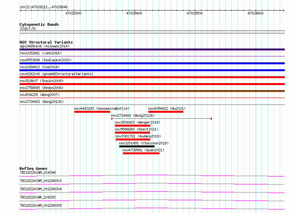Click the left arrow of the ruler

(x=20, y=11)
